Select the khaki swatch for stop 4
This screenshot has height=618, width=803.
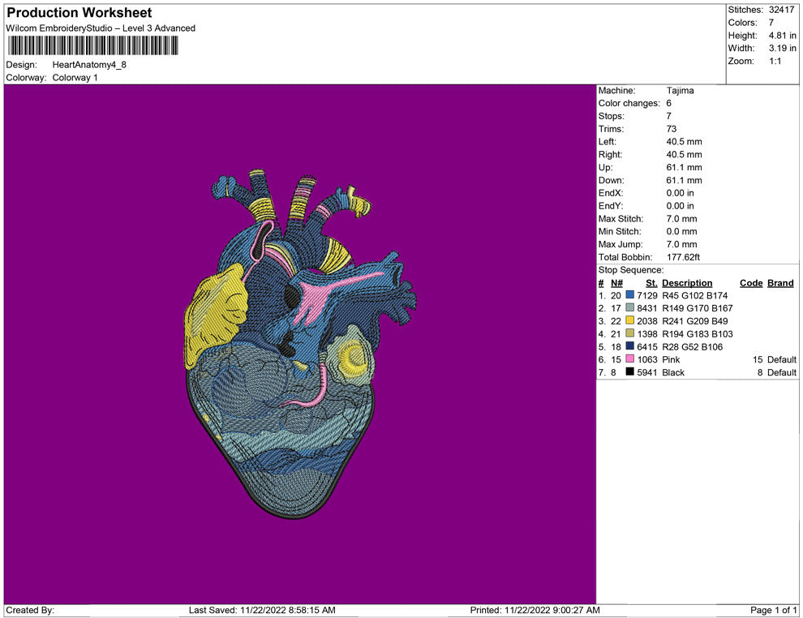pos(630,334)
